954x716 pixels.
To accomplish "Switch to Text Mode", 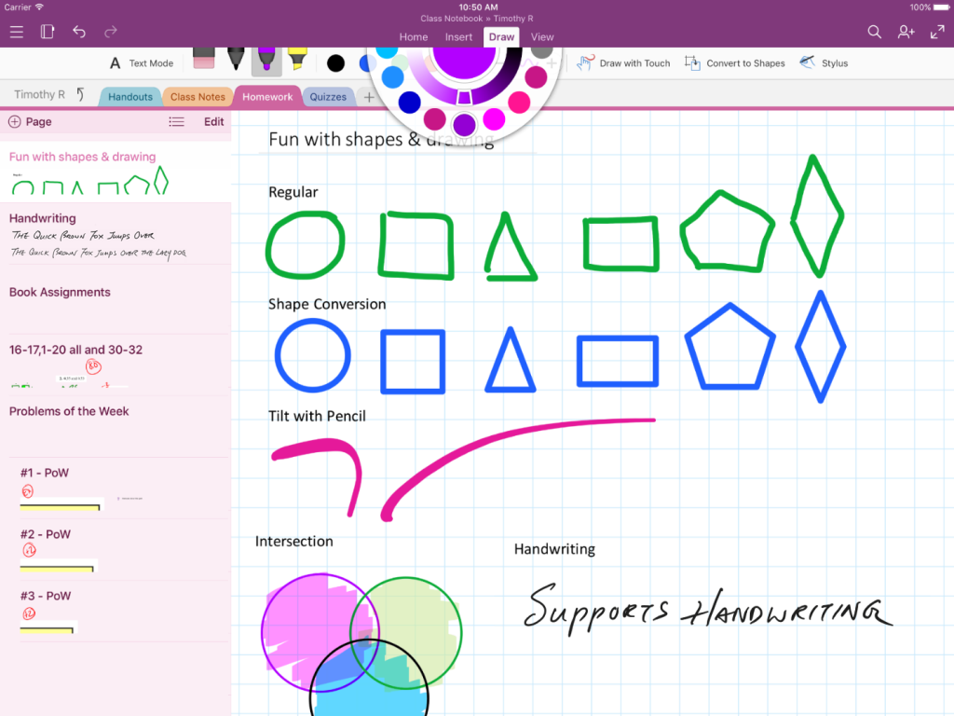I will point(142,63).
